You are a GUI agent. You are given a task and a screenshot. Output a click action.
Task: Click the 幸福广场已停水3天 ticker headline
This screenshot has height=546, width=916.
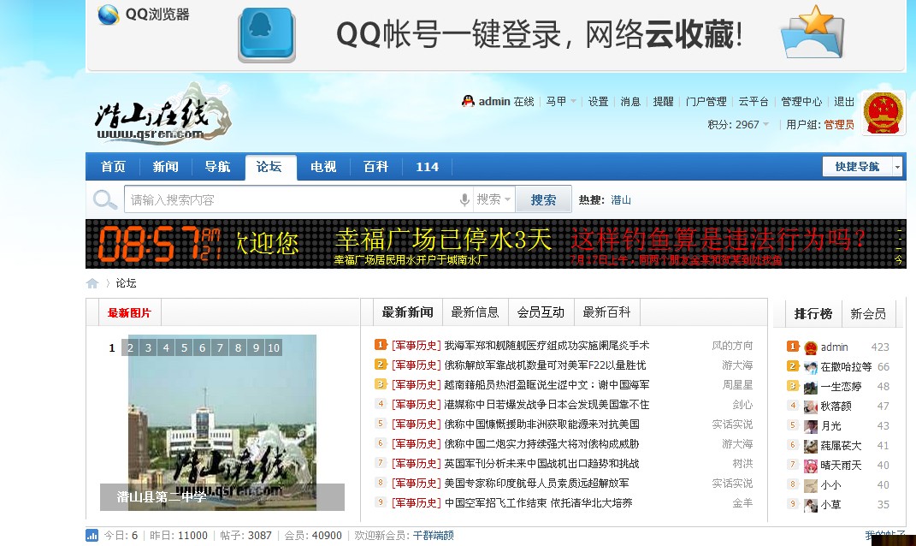[443, 240]
